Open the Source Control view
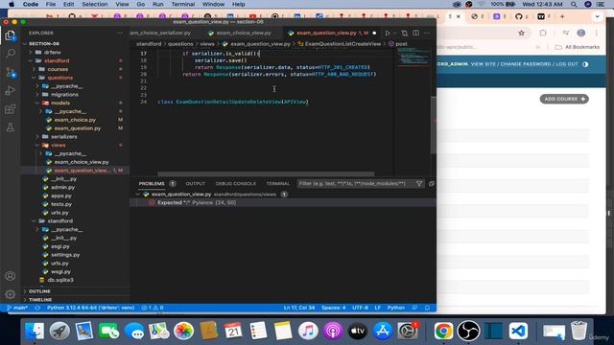Screen dimensions: 614x345 click(11, 72)
